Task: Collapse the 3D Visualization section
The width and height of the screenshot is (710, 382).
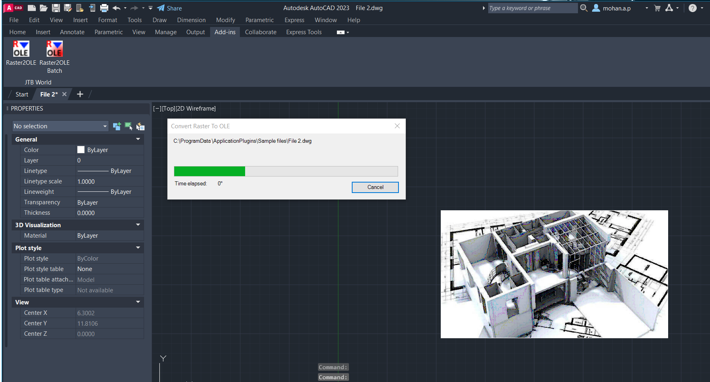Action: click(138, 225)
